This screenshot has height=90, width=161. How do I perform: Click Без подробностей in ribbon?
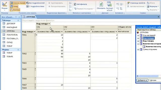click(x=35, y=3)
